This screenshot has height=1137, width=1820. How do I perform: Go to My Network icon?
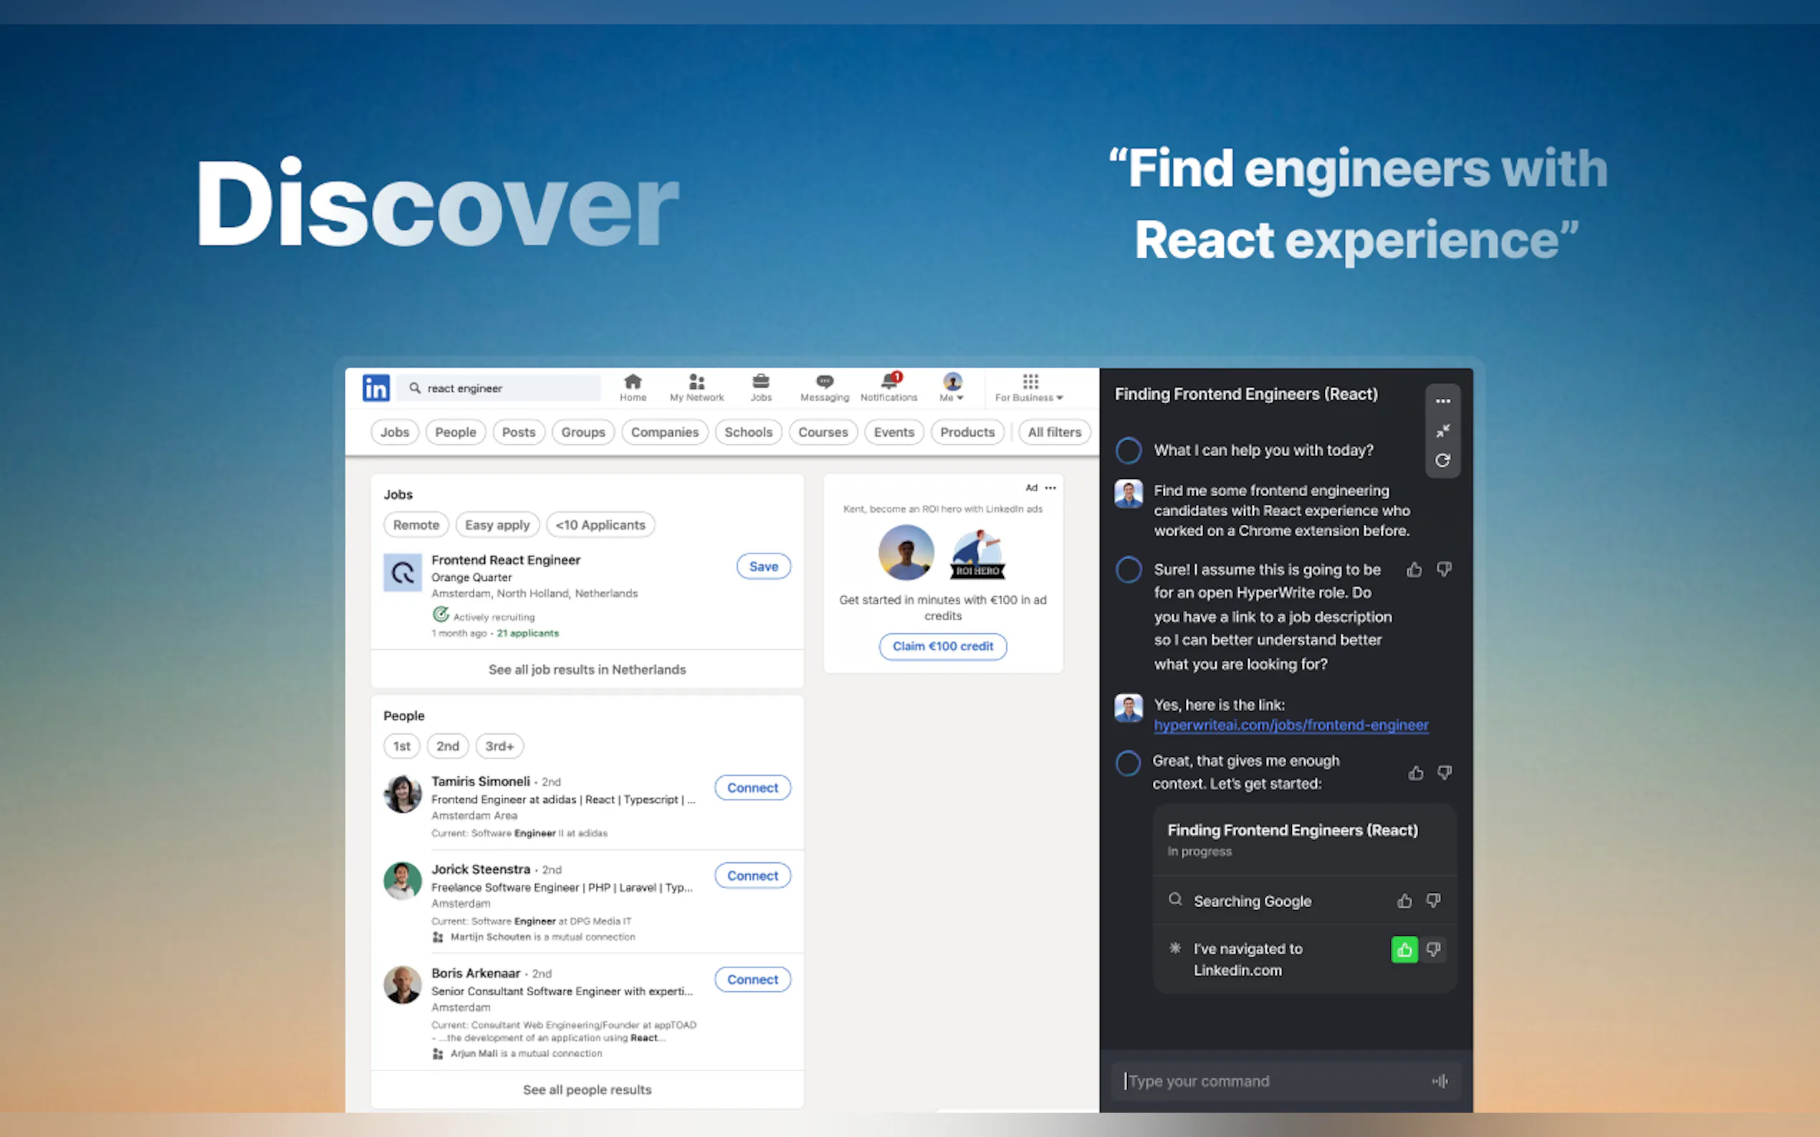pyautogui.click(x=696, y=387)
